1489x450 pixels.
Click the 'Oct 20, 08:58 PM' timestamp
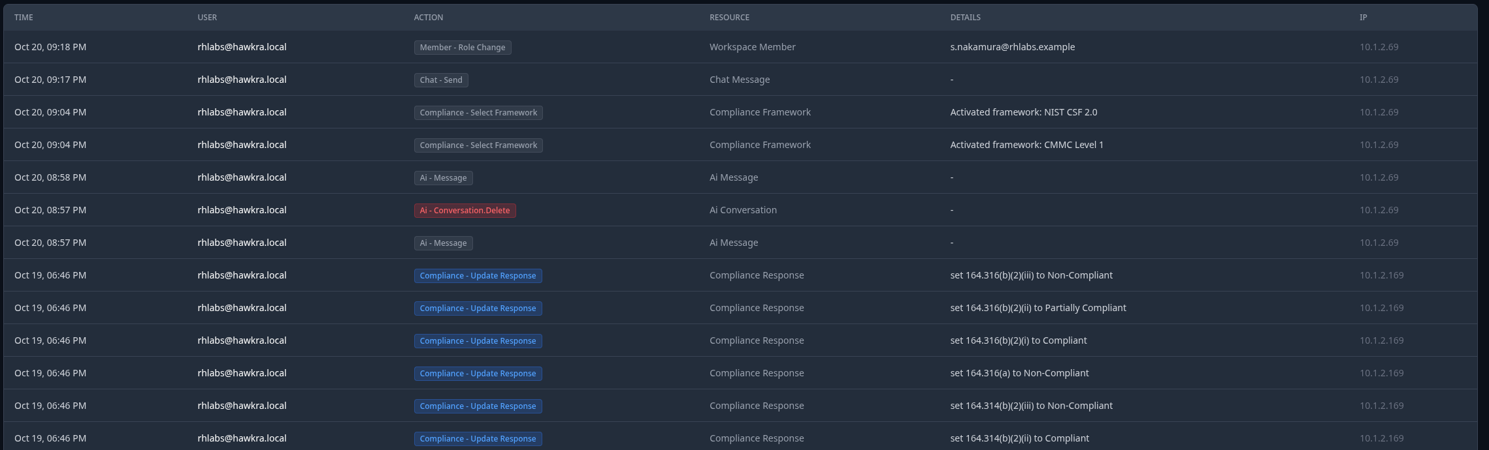click(50, 177)
